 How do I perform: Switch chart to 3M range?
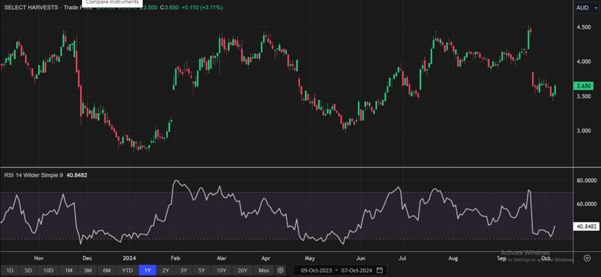point(88,270)
